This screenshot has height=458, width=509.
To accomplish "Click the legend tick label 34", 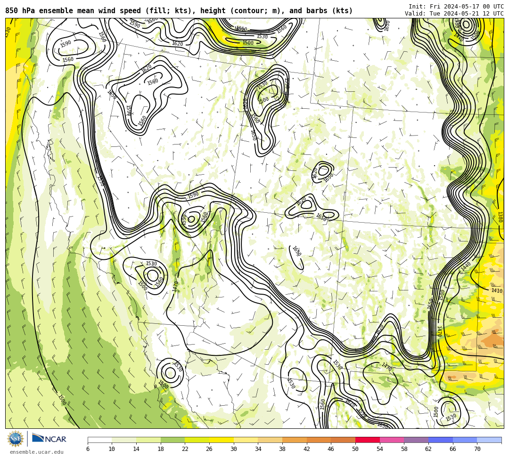I will coord(258,449).
